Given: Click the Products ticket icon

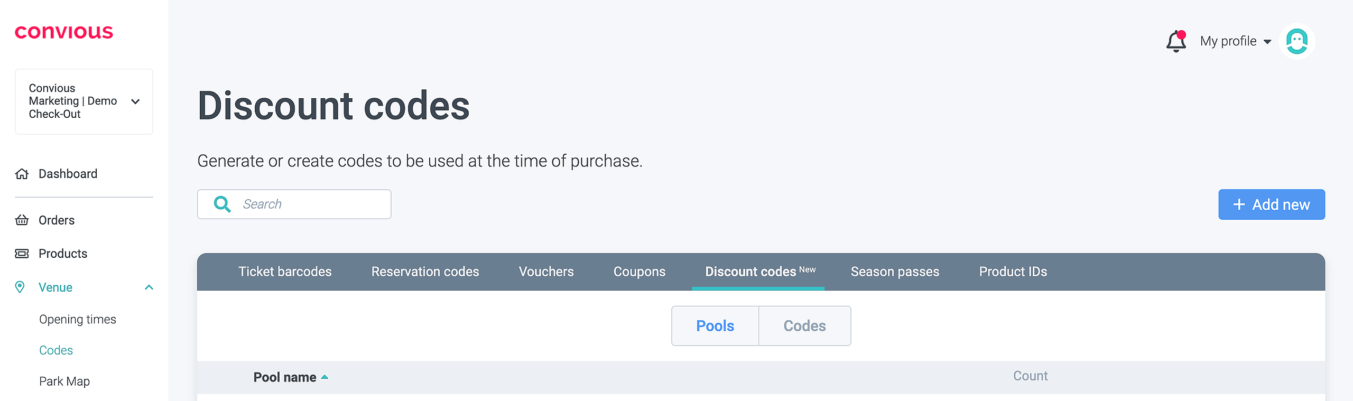Looking at the screenshot, I should 22,254.
